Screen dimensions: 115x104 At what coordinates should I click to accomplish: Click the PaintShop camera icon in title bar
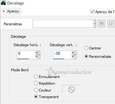[3, 3]
